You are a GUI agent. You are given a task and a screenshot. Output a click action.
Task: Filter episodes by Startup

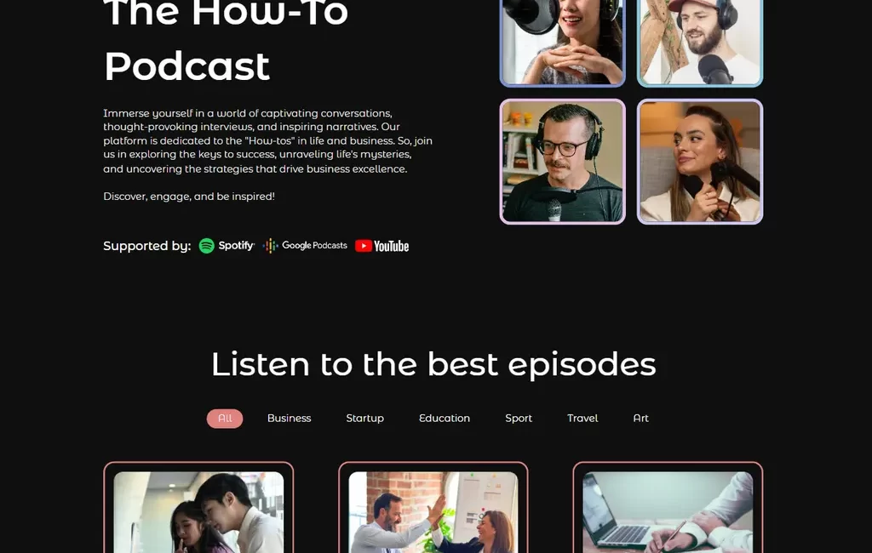point(364,419)
